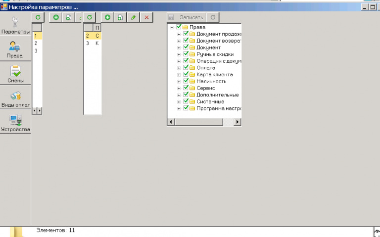Click the horizontal scrollbar thumb of the rights tree

click(x=199, y=122)
